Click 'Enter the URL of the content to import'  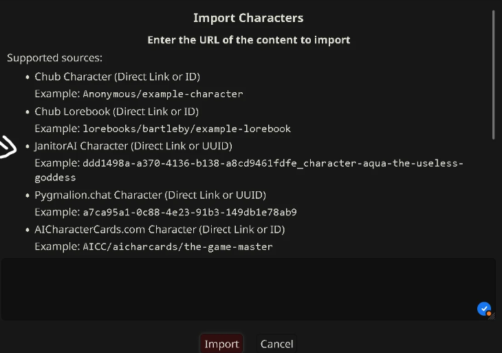pyautogui.click(x=249, y=40)
